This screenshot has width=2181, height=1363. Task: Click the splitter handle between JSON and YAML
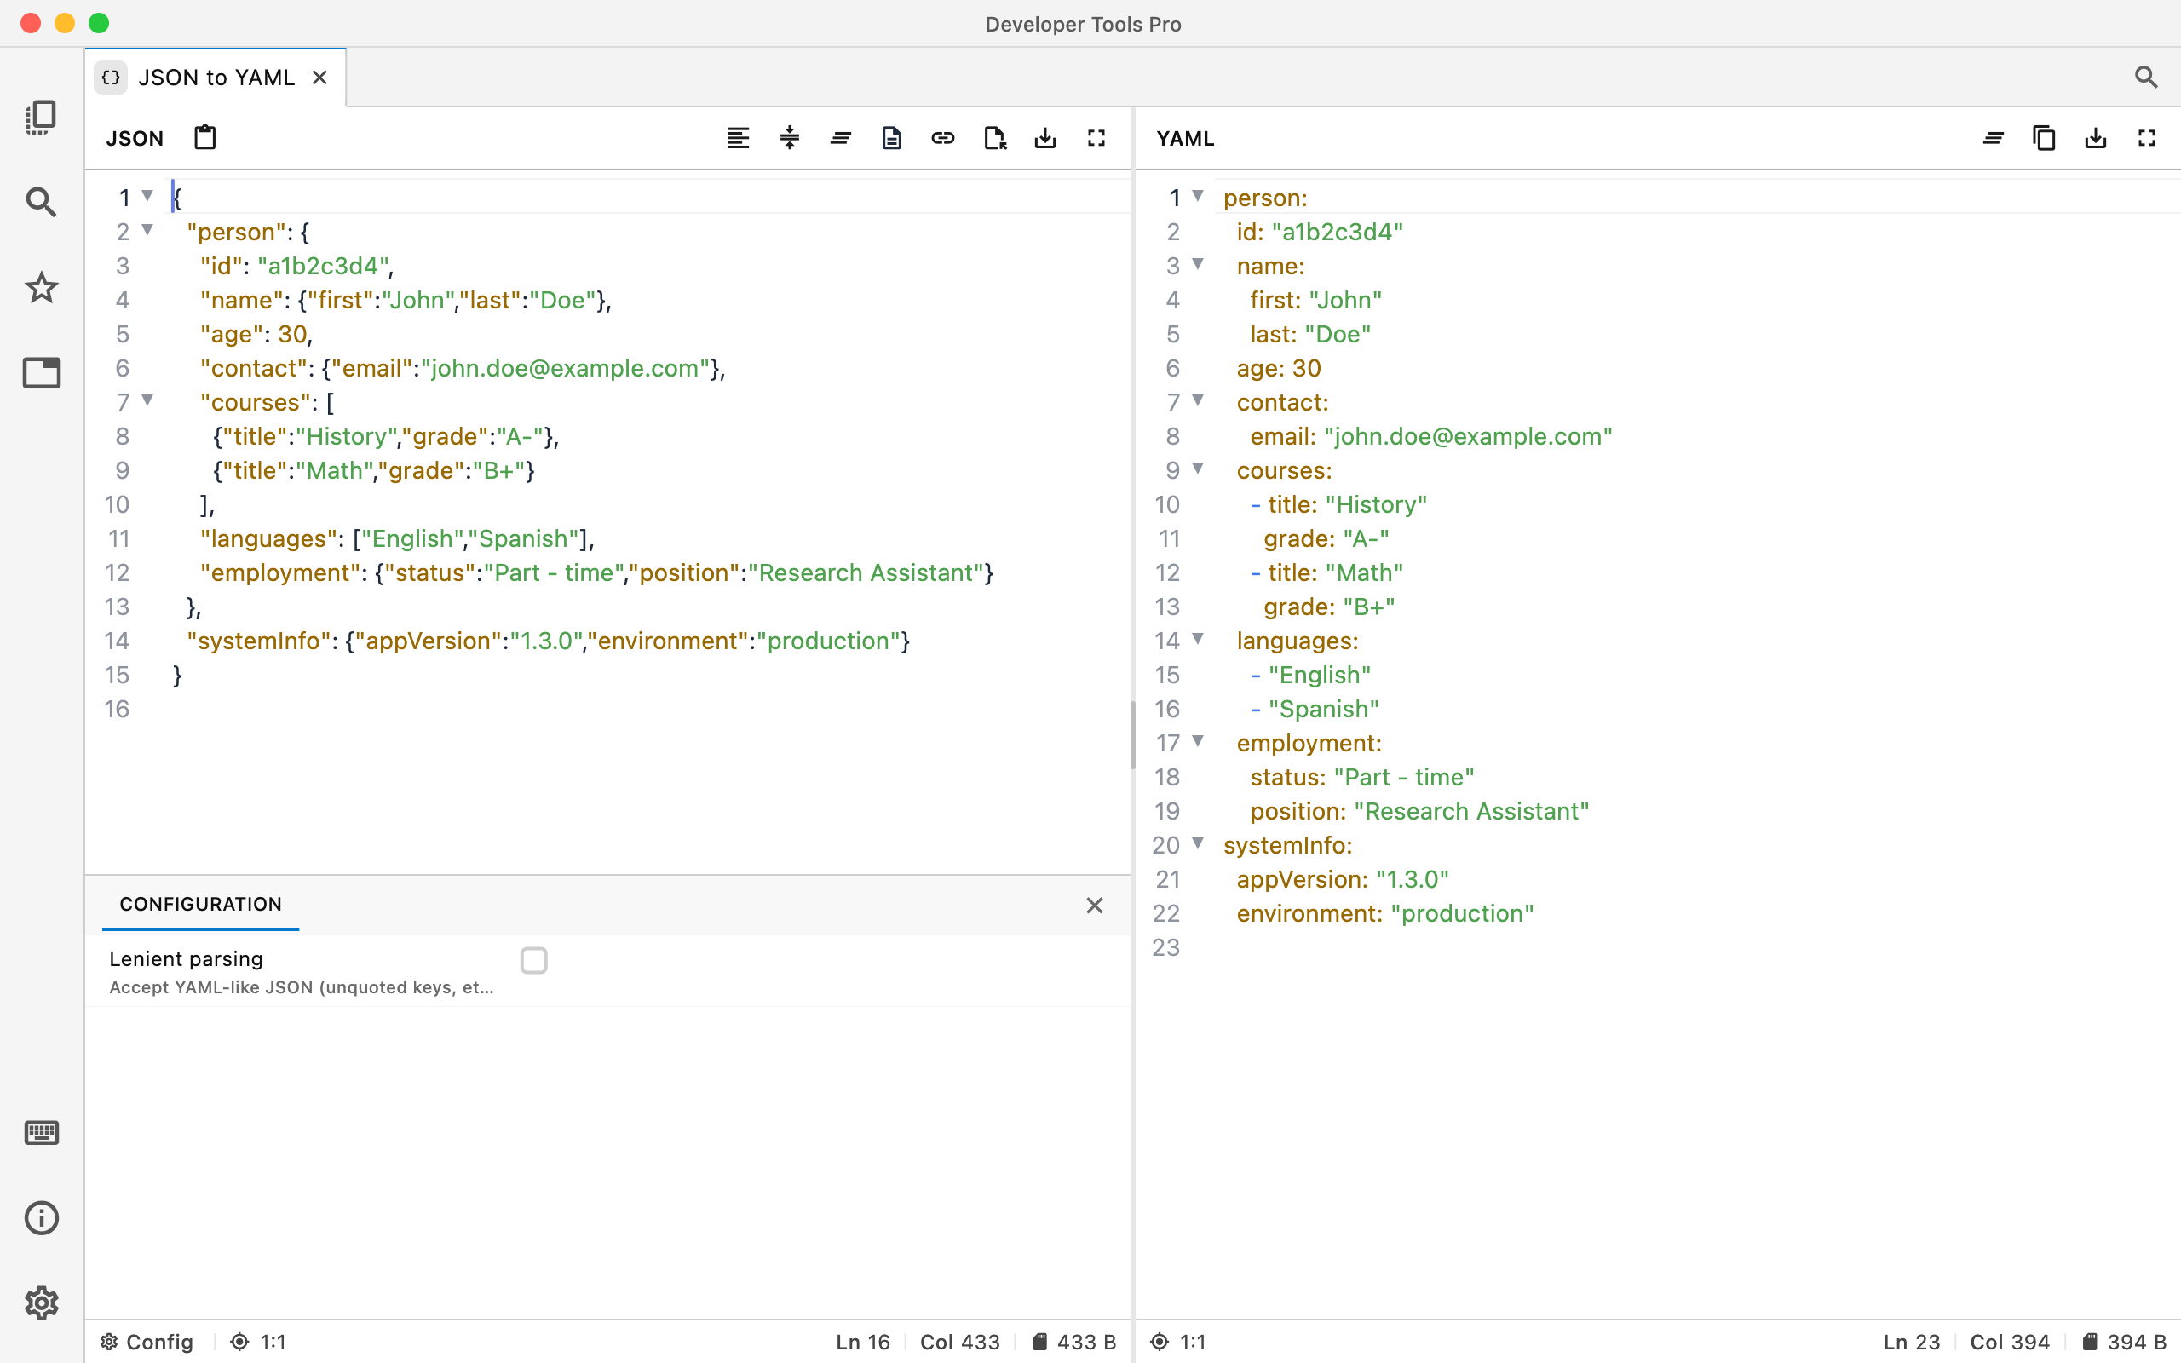click(1133, 734)
